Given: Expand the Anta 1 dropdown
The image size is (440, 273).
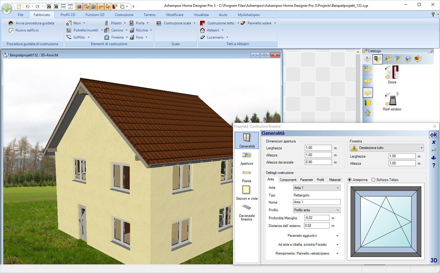Looking at the screenshot, I should (x=338, y=188).
